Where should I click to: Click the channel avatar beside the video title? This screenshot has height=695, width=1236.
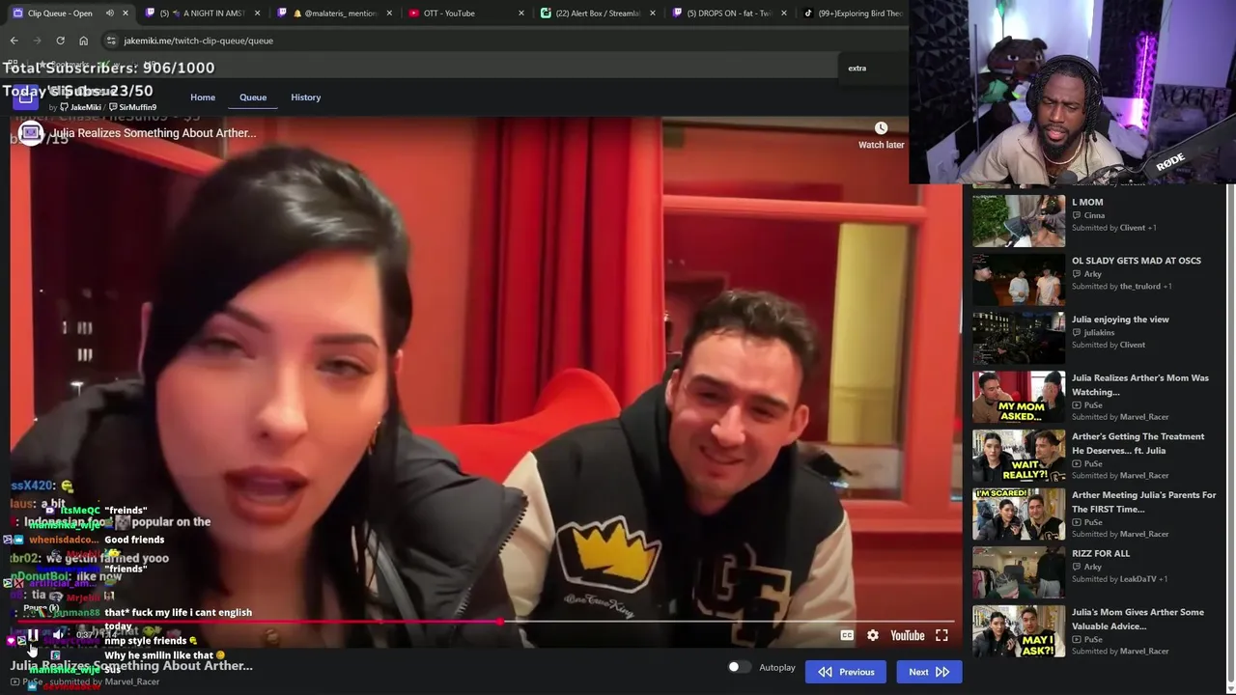(x=31, y=133)
